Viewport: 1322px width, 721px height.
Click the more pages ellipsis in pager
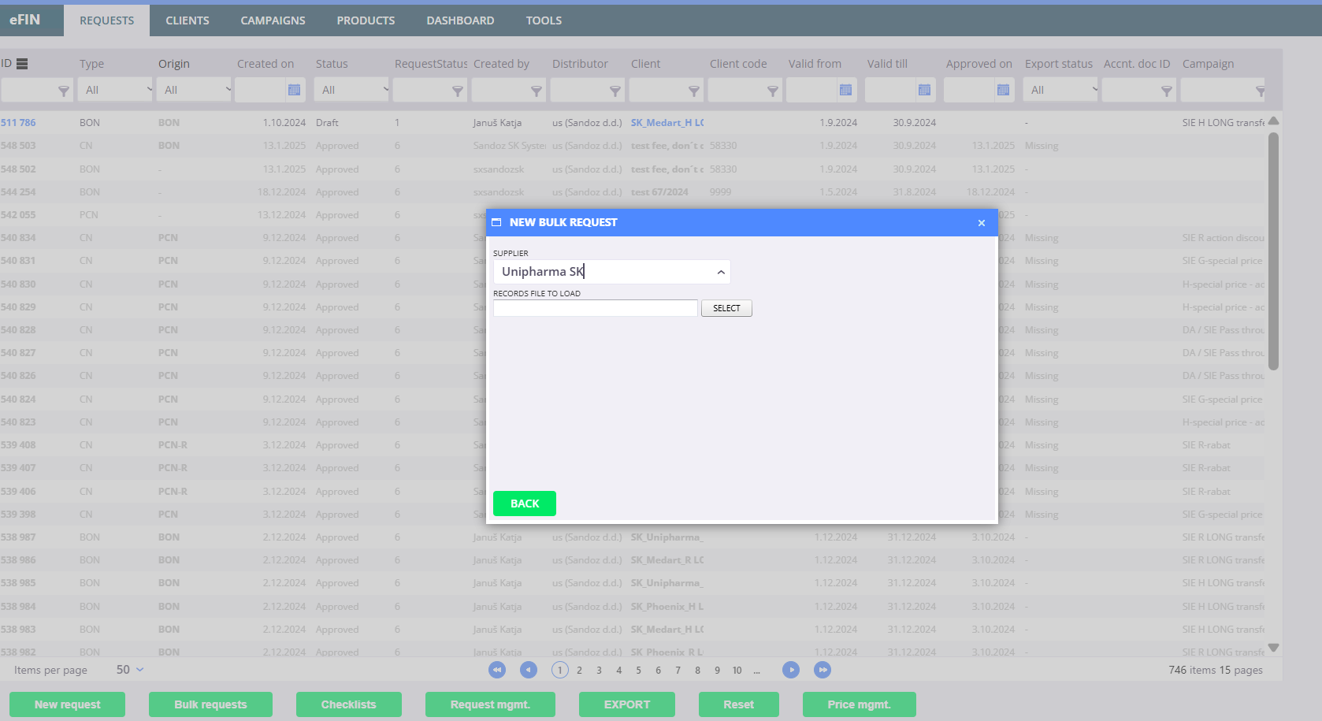757,671
